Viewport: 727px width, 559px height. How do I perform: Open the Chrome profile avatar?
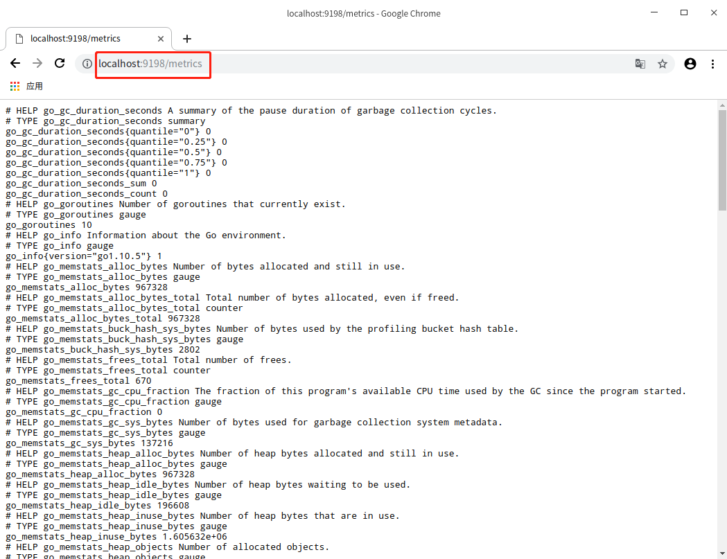690,64
